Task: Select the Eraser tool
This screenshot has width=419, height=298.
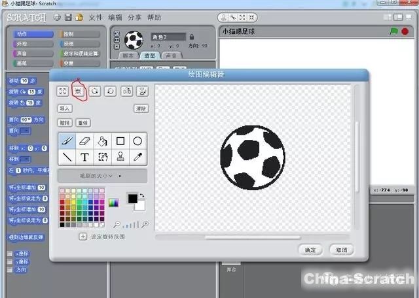Action: 84,141
